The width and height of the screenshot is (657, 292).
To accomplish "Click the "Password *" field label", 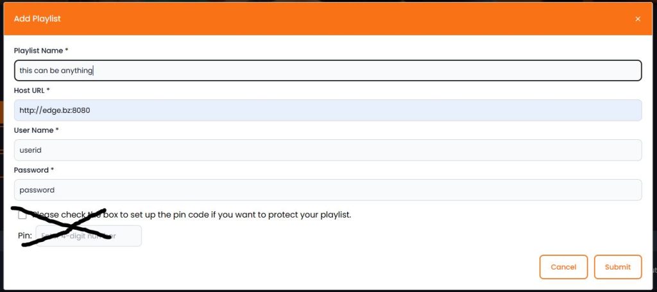I will click(34, 170).
